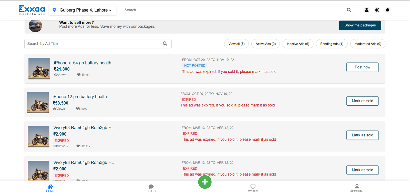Screen dimensions: 410x196
Task: Show the Pending Ads (1) filter
Action: tap(332, 44)
